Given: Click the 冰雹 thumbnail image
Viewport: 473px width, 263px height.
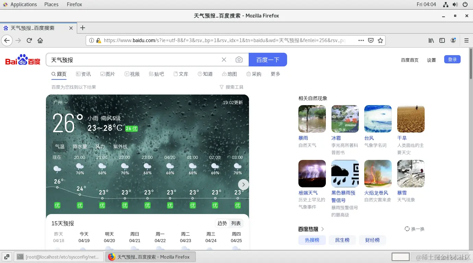Looking at the screenshot, I should click(345, 119).
